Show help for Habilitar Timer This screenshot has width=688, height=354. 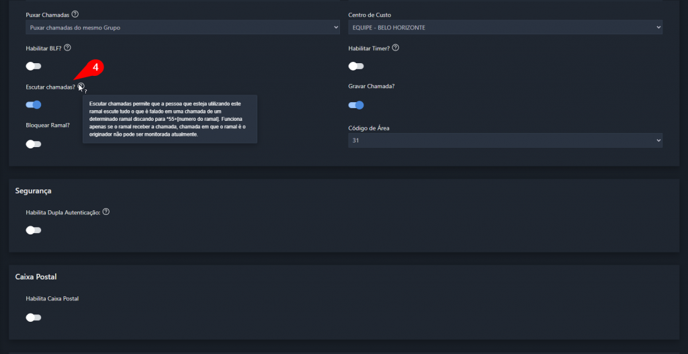coord(395,48)
